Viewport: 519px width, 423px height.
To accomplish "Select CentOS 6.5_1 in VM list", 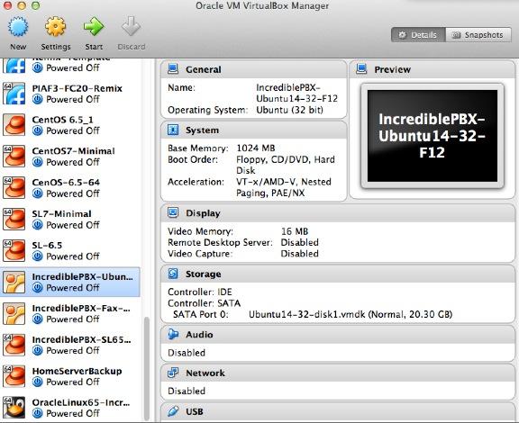I will 70,125.
